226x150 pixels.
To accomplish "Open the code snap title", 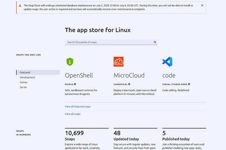I will [169, 75].
